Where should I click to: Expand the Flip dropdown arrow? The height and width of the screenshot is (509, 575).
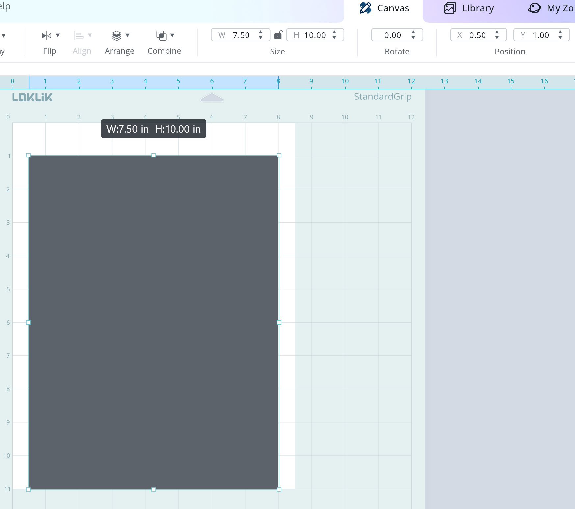coord(58,35)
